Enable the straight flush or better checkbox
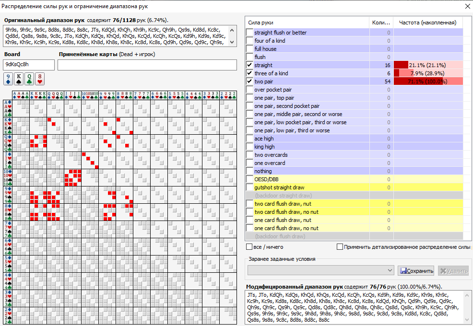Viewport: 473px width, 326px height. pyautogui.click(x=249, y=33)
